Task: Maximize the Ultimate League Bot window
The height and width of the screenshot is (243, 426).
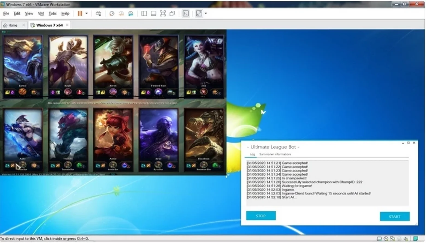Action: point(409,143)
